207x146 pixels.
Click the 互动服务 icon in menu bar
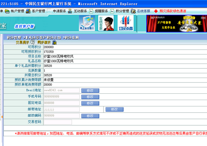pos(70,11)
